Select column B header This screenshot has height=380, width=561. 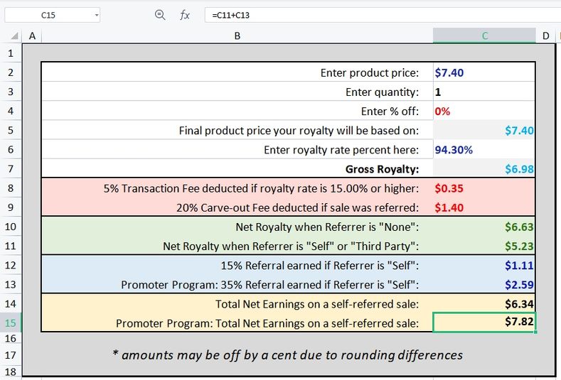(237, 36)
